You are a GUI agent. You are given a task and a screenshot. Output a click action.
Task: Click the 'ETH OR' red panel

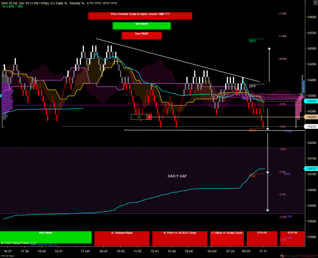click(x=262, y=238)
